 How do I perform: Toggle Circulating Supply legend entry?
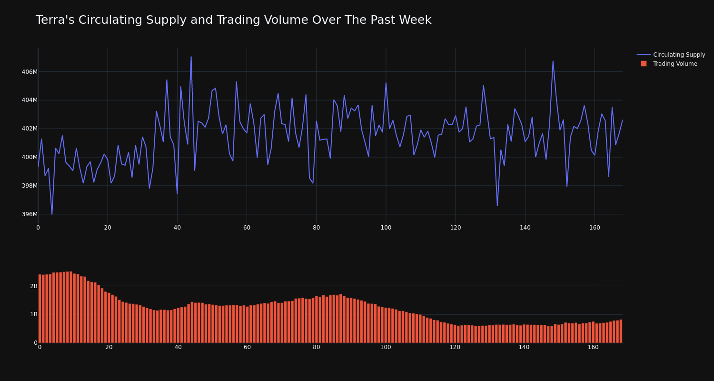pos(671,55)
